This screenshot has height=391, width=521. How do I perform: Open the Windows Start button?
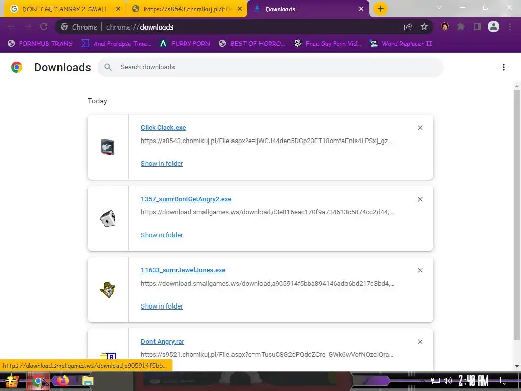pos(12,381)
